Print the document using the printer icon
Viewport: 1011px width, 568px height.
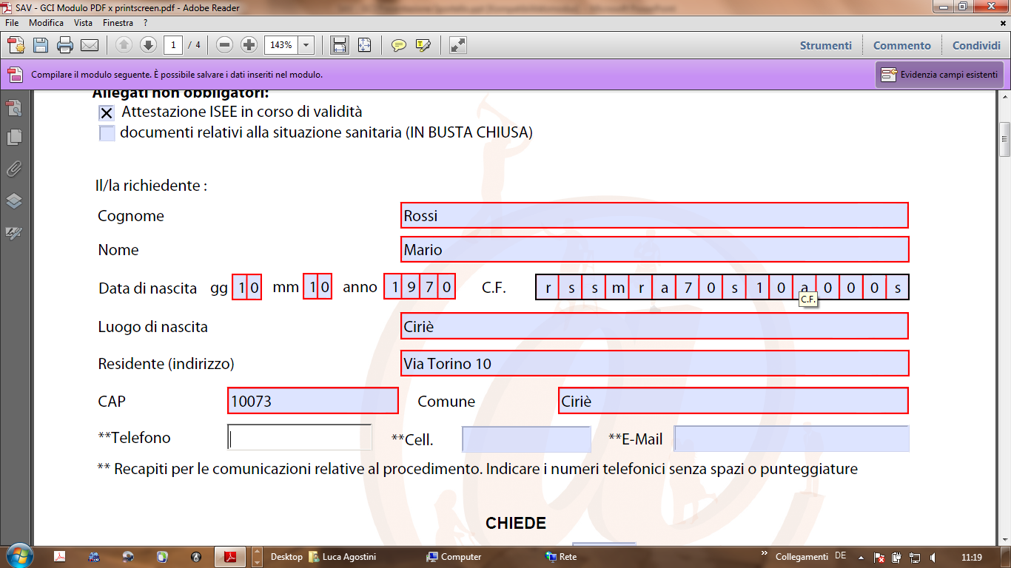65,45
